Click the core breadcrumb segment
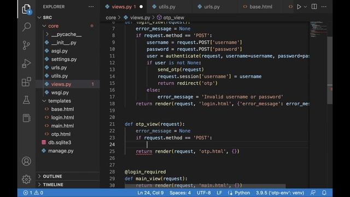 110,18
